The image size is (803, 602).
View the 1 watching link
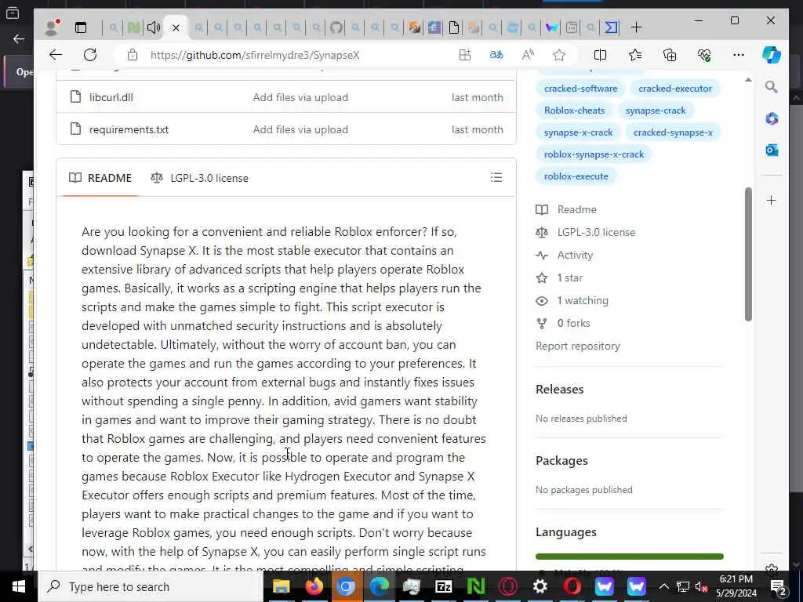tap(572, 300)
